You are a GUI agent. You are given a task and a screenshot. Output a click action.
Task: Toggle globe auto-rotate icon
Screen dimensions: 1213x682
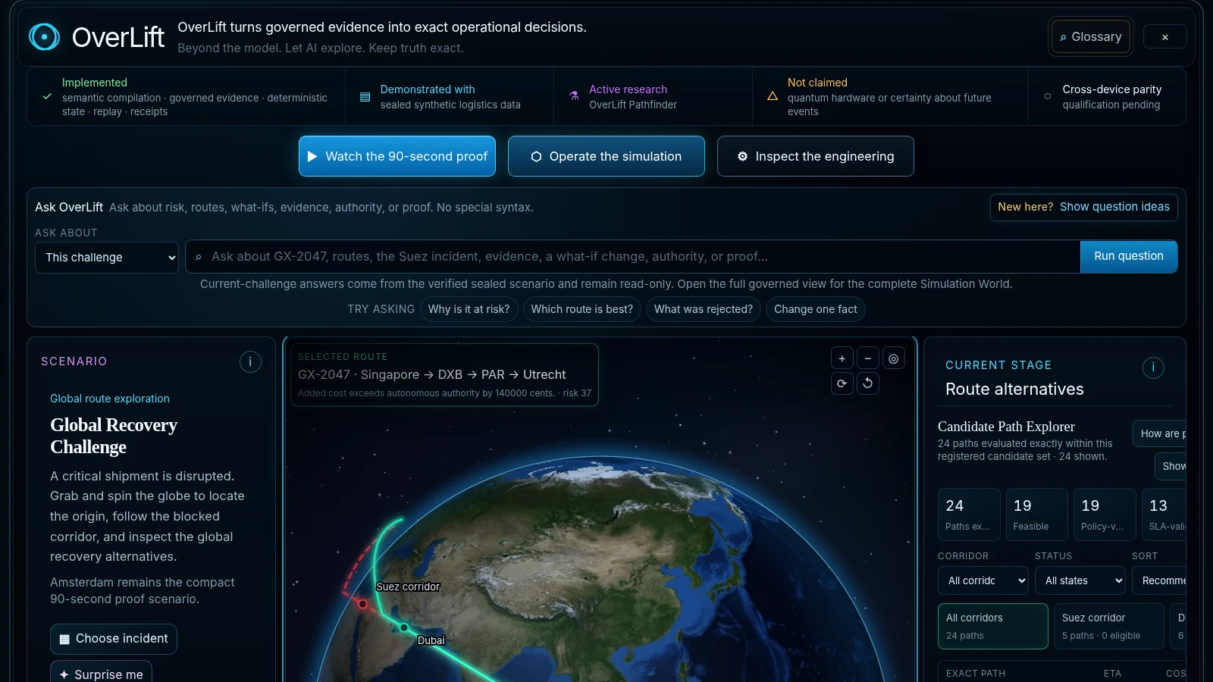(x=842, y=383)
